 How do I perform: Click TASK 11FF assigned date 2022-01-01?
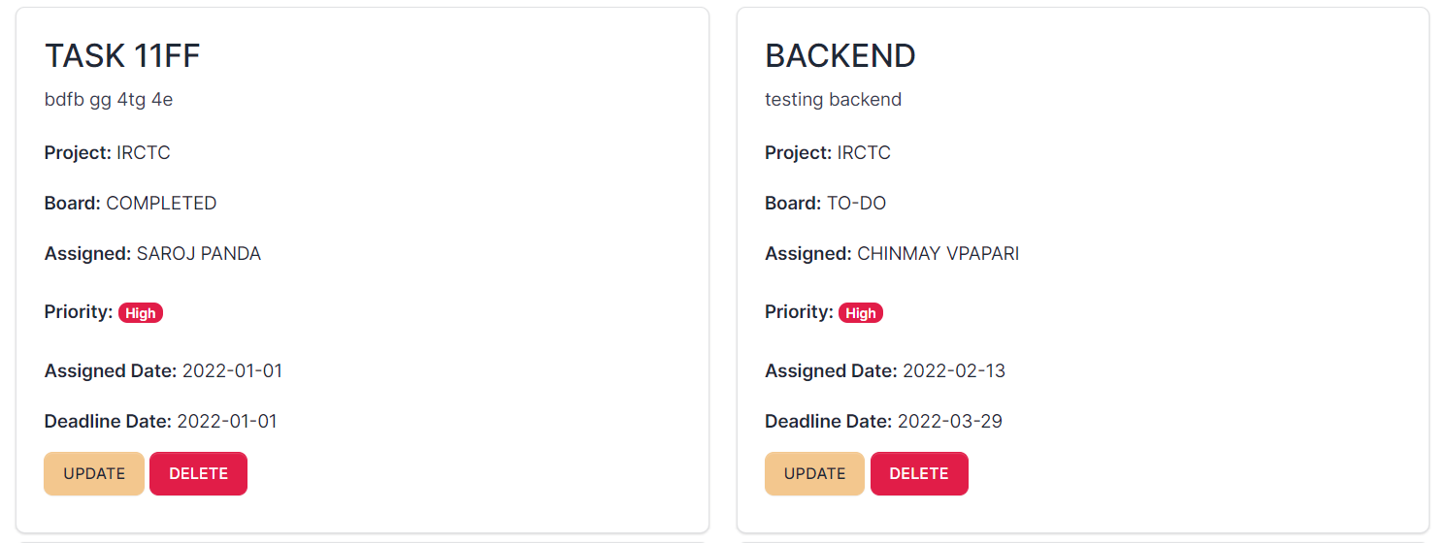[232, 371]
